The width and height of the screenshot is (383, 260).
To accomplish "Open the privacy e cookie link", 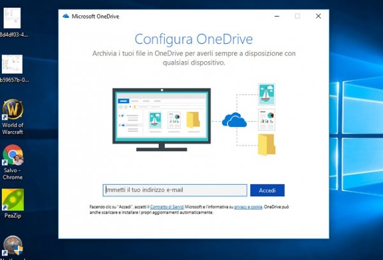I will 248,207.
